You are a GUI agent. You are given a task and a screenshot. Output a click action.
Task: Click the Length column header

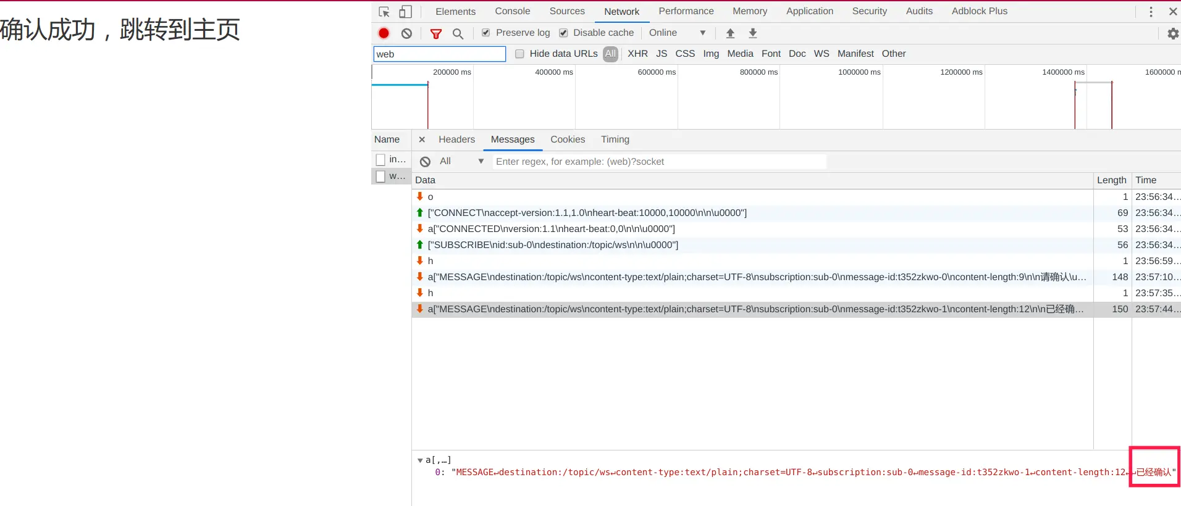(1111, 180)
